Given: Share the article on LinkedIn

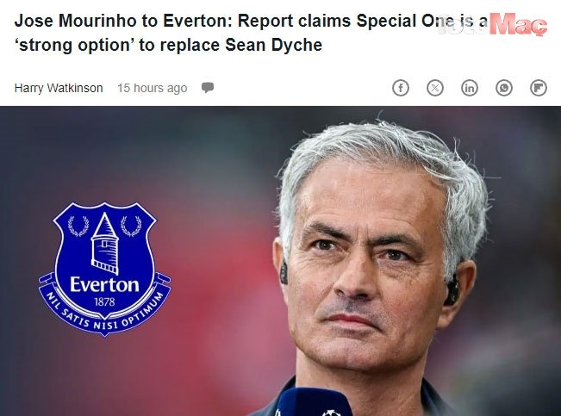Looking at the screenshot, I should point(470,88).
